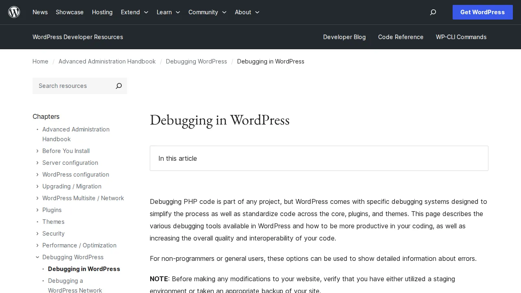Open the About dropdown menu

247,12
